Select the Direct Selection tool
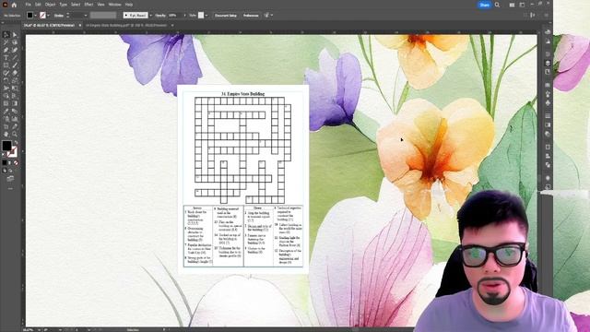Viewport: 590px width, 332px height. coord(15,35)
